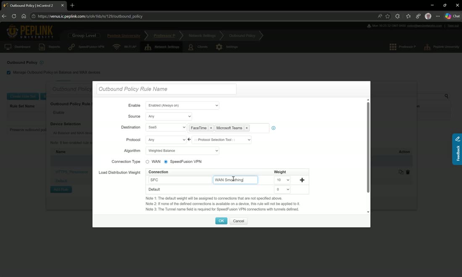Screen dimensions: 462x277
Task: Open Peplink University organization switcher at right
Action: (x=442, y=47)
